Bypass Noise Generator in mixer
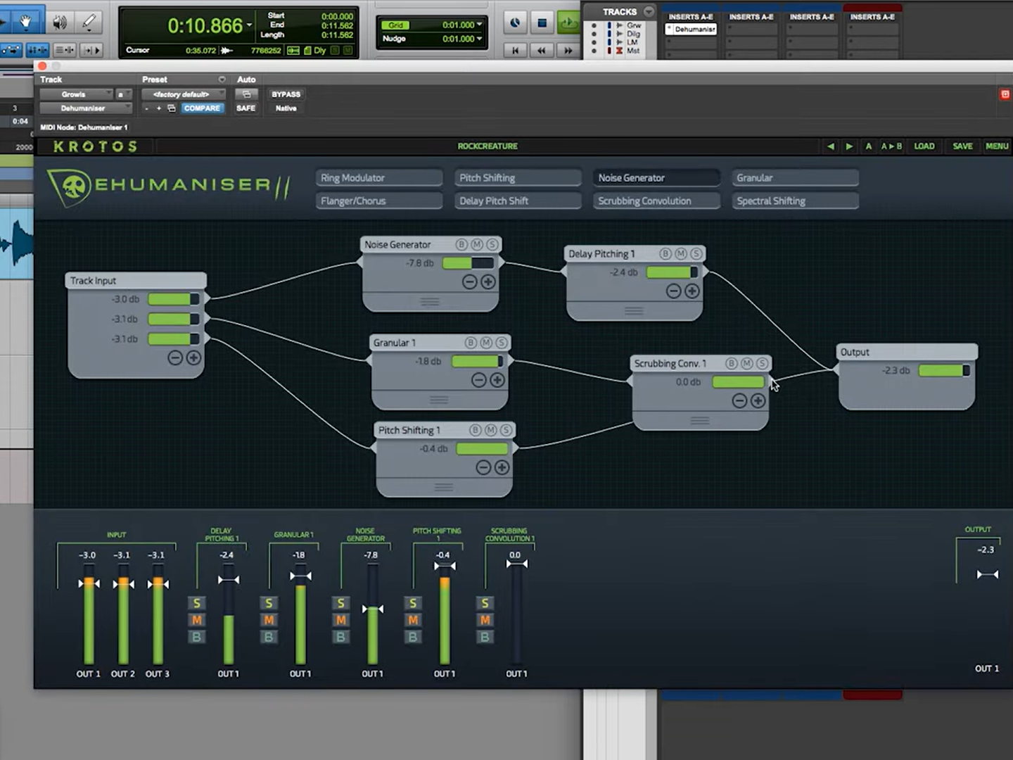 [x=341, y=637]
